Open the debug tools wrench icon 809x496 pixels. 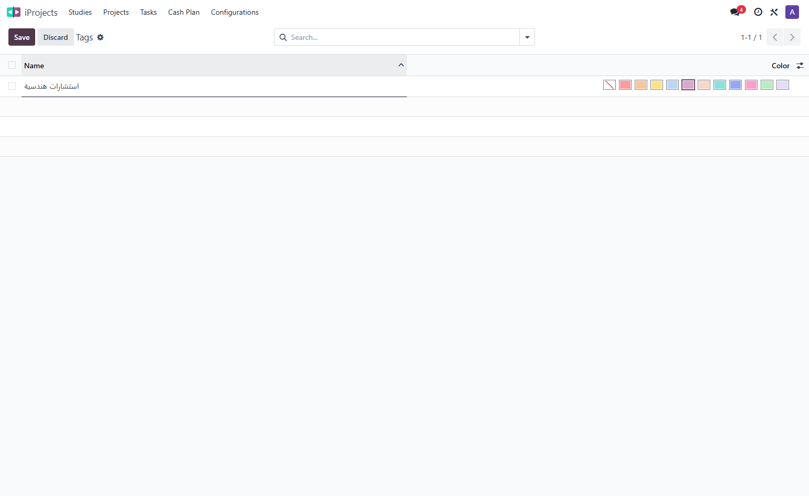click(x=774, y=12)
